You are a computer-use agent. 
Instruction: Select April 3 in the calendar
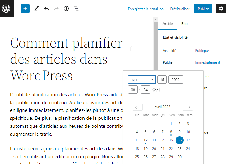point(188,124)
